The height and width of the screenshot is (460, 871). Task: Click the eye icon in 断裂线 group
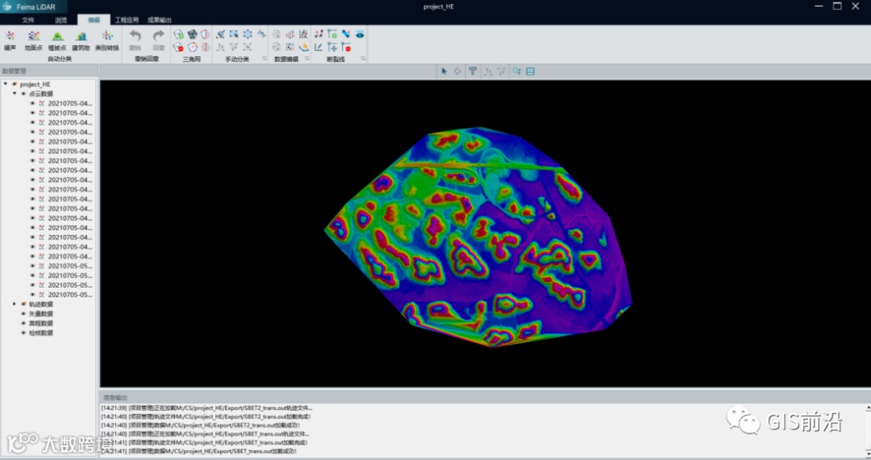point(360,34)
